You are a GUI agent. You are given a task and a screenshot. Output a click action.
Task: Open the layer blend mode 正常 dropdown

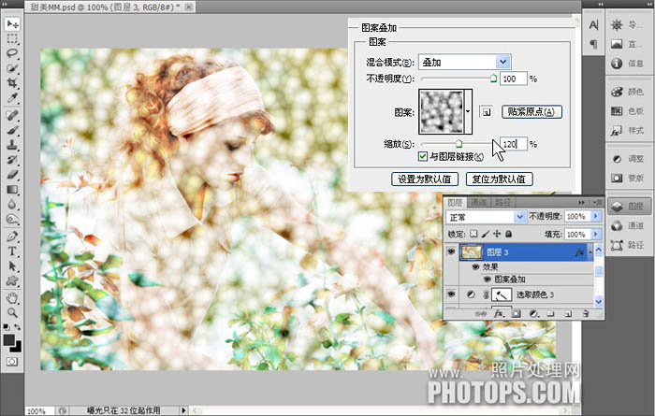coord(519,217)
